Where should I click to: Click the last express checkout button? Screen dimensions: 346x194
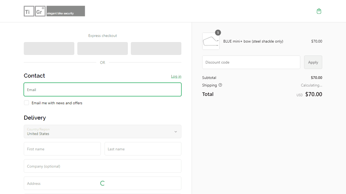pyautogui.click(x=156, y=48)
